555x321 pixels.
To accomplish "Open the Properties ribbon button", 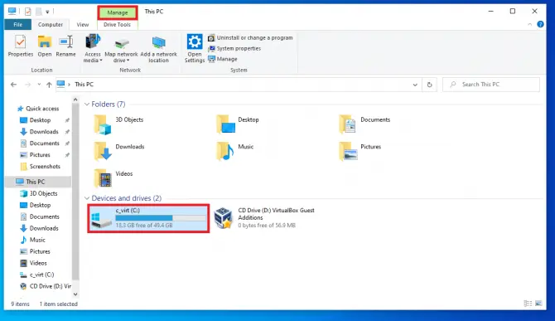I will tap(21, 46).
